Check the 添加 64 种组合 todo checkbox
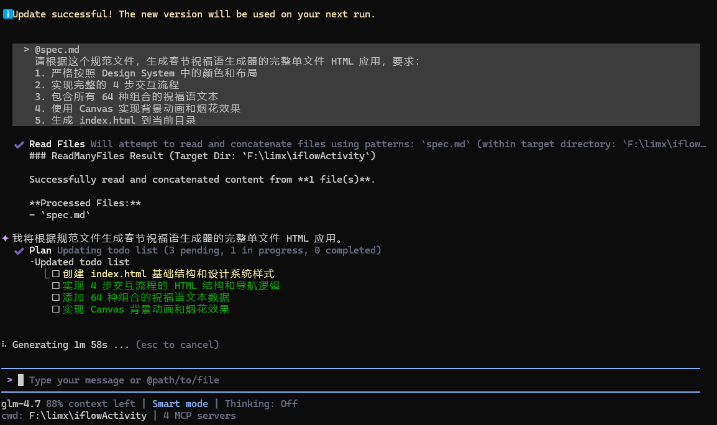 tap(56, 298)
